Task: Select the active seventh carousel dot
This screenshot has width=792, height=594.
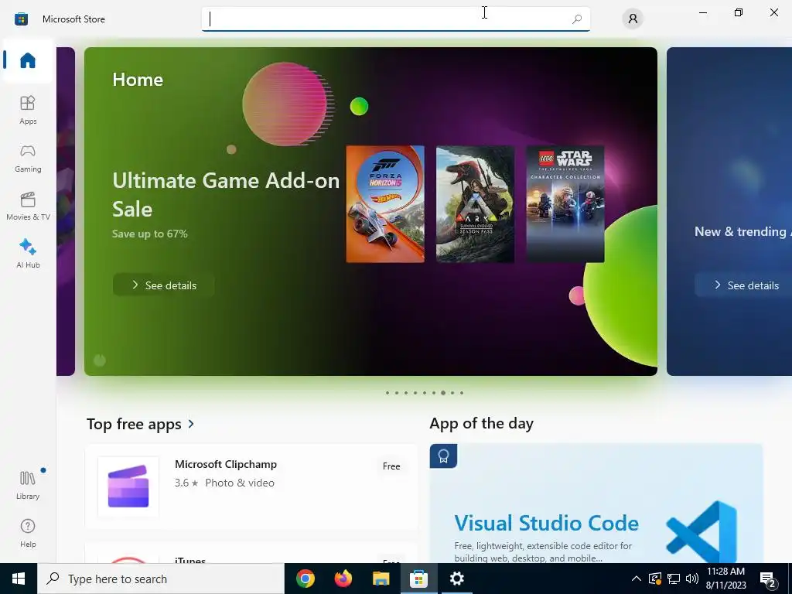Action: tap(443, 392)
